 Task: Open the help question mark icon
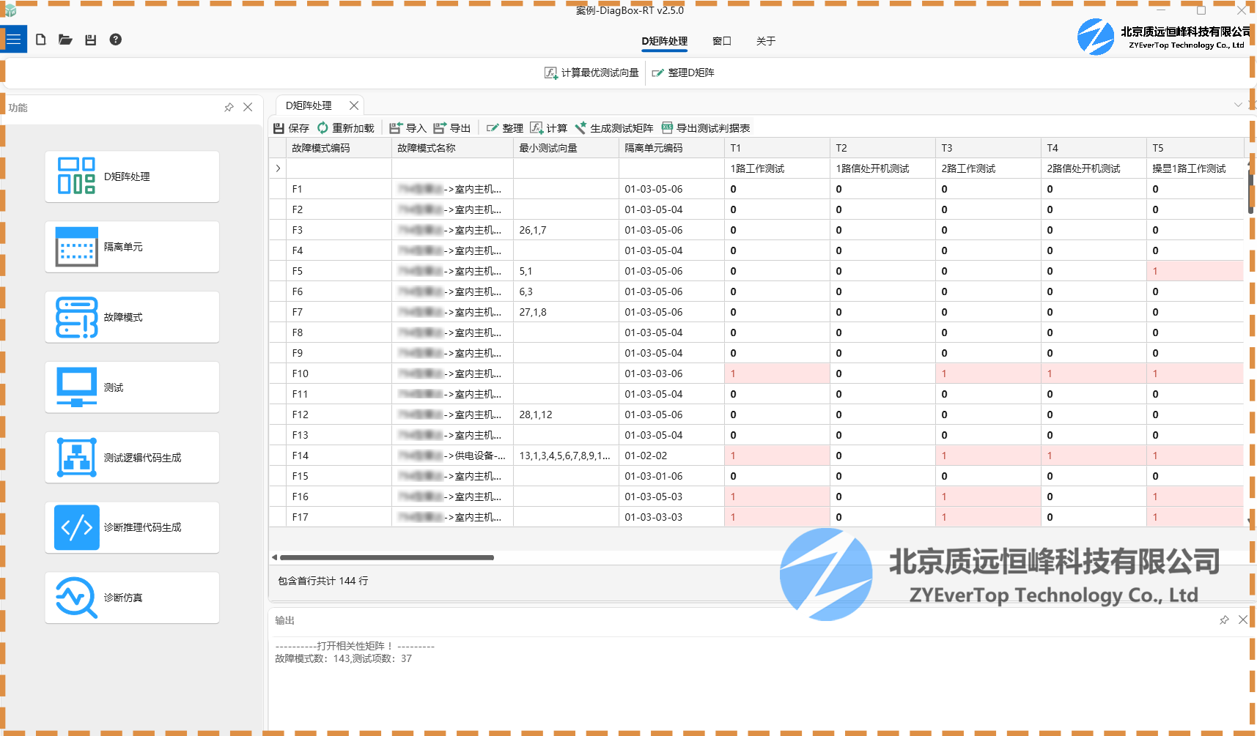pyautogui.click(x=116, y=40)
